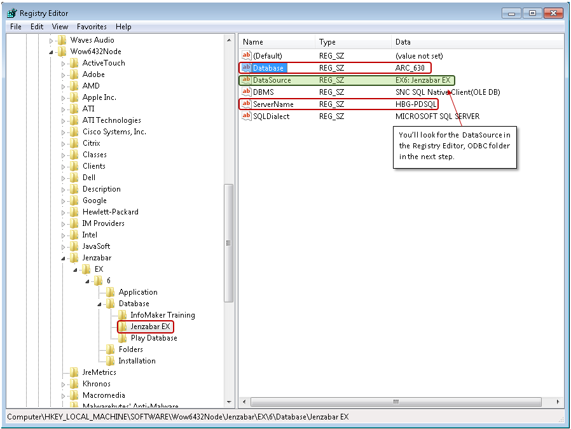Click tree pane scroll up arrow
Image resolution: width=571 pixels, height=429 pixels.
click(x=229, y=40)
